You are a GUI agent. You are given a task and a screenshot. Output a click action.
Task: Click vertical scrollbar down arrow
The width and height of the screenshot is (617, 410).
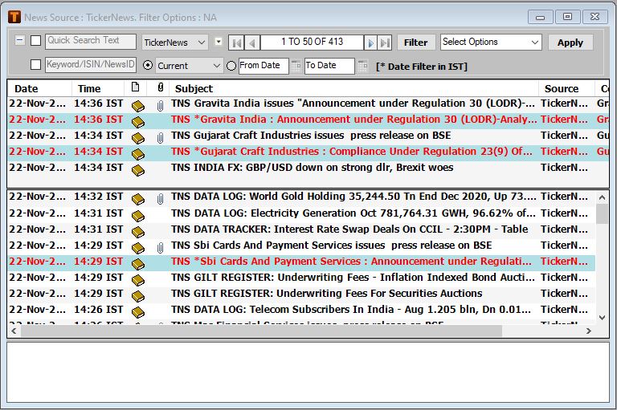click(x=602, y=317)
